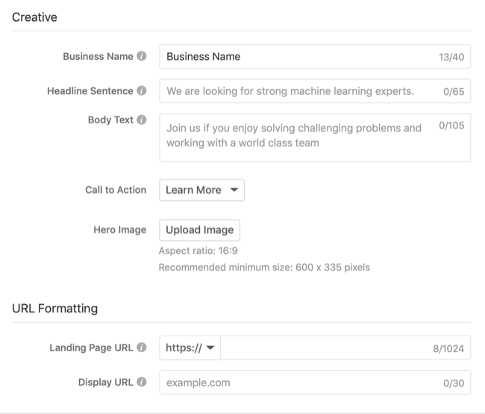This screenshot has width=485, height=414.
Task: Click the Business Name info icon
Action: [142, 56]
